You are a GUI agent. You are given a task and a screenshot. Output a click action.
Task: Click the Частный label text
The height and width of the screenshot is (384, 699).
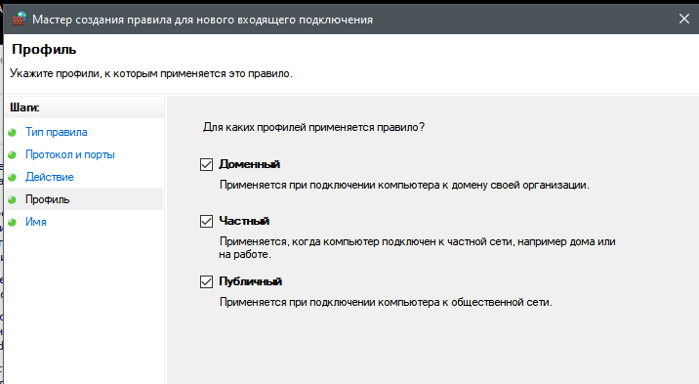pos(244,221)
